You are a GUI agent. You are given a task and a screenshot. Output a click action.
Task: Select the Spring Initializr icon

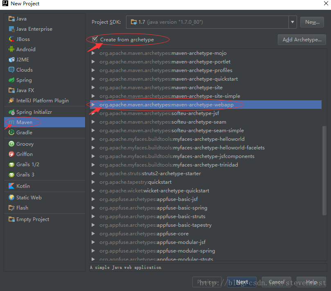click(11, 112)
